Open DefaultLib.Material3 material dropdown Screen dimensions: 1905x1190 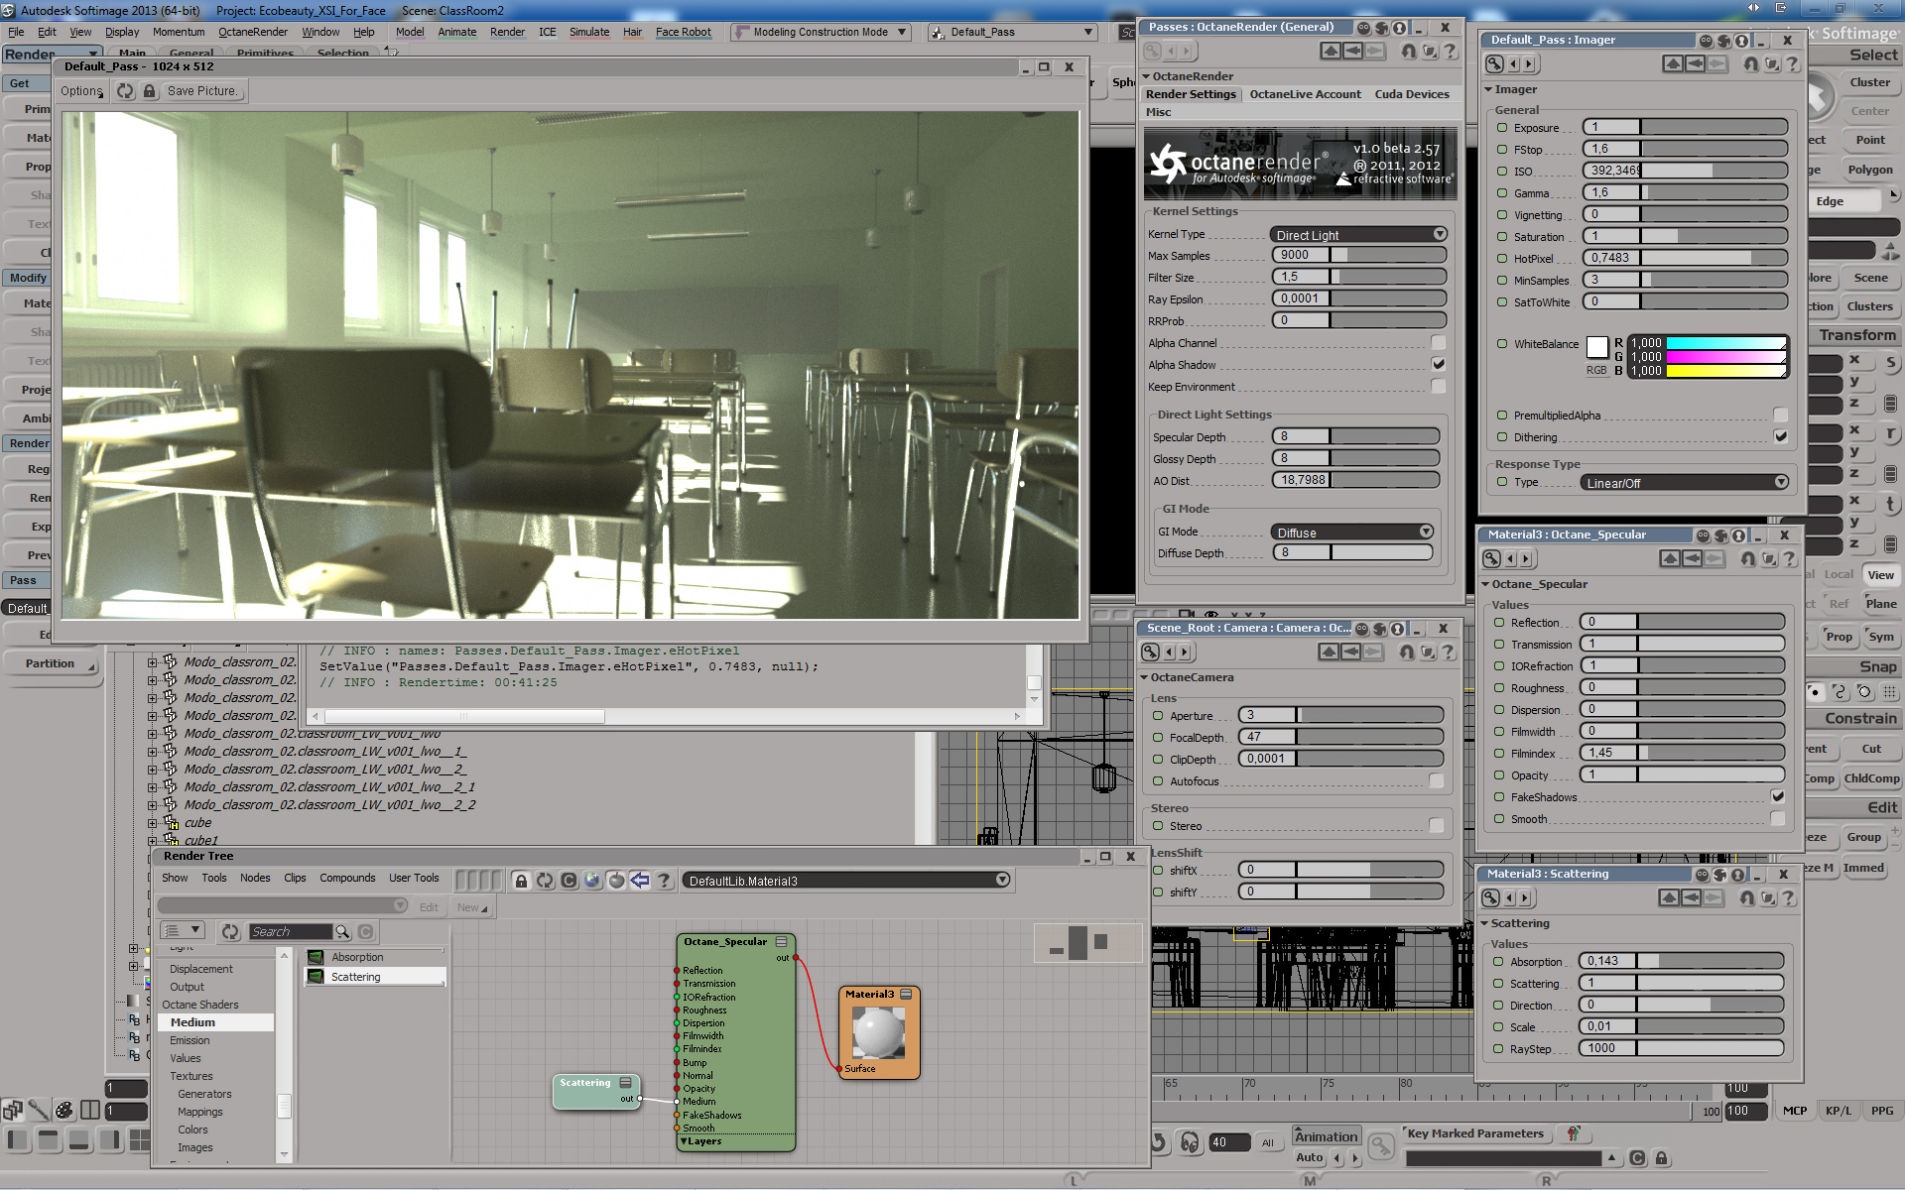point(1002,881)
